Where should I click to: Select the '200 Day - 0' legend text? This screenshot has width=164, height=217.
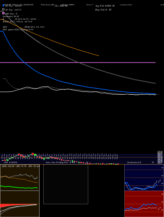11,14
